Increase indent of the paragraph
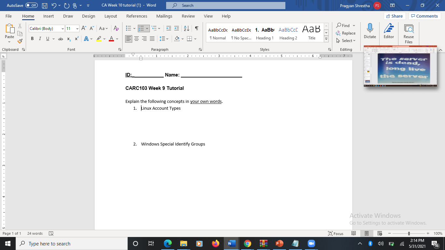The width and height of the screenshot is (445, 250). [x=177, y=29]
